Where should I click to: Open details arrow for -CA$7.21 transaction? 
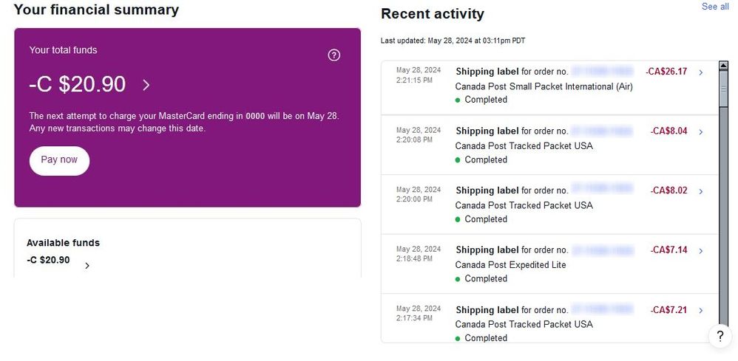pos(701,311)
